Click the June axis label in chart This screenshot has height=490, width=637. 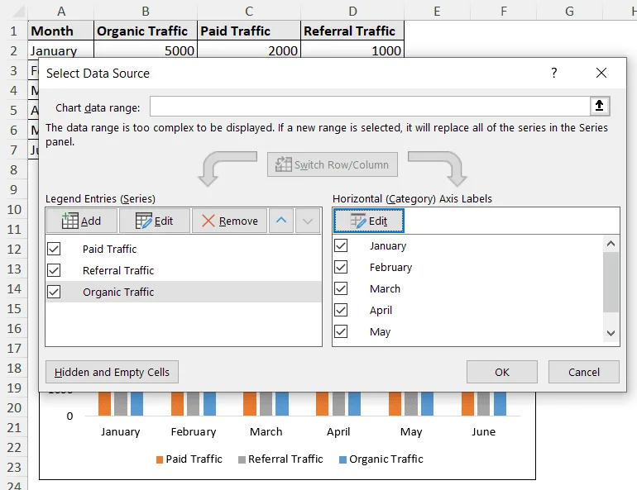(x=483, y=431)
